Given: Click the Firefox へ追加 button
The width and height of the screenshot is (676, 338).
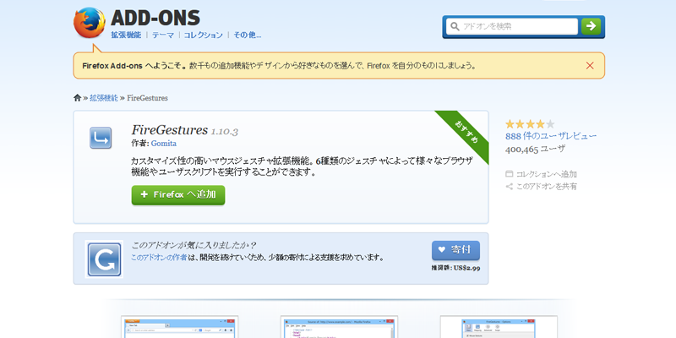Looking at the screenshot, I should click(178, 195).
